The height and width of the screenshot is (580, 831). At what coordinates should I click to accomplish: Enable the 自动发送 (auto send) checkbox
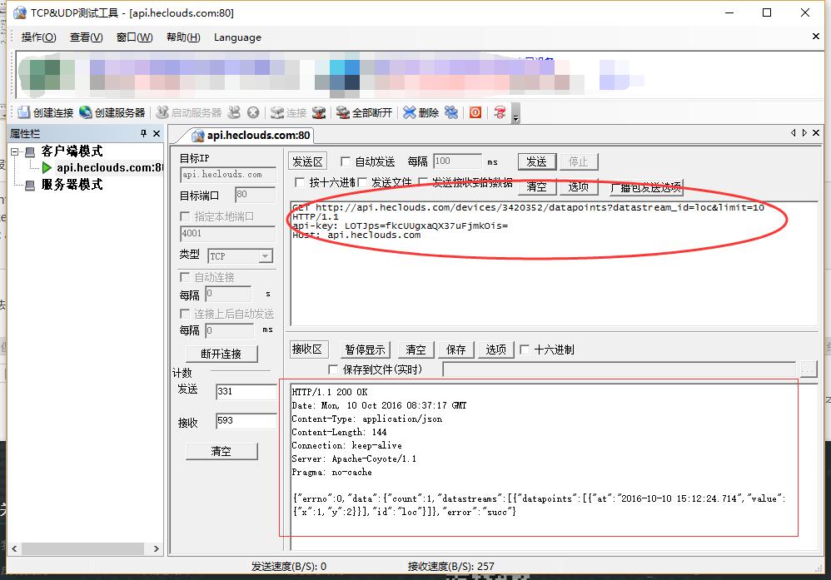pyautogui.click(x=346, y=161)
